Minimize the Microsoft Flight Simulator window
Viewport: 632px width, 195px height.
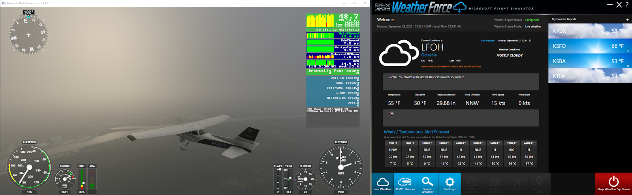pyautogui.click(x=344, y=3)
